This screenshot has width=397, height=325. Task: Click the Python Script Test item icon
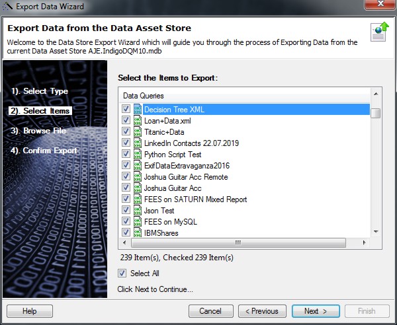[x=138, y=154]
